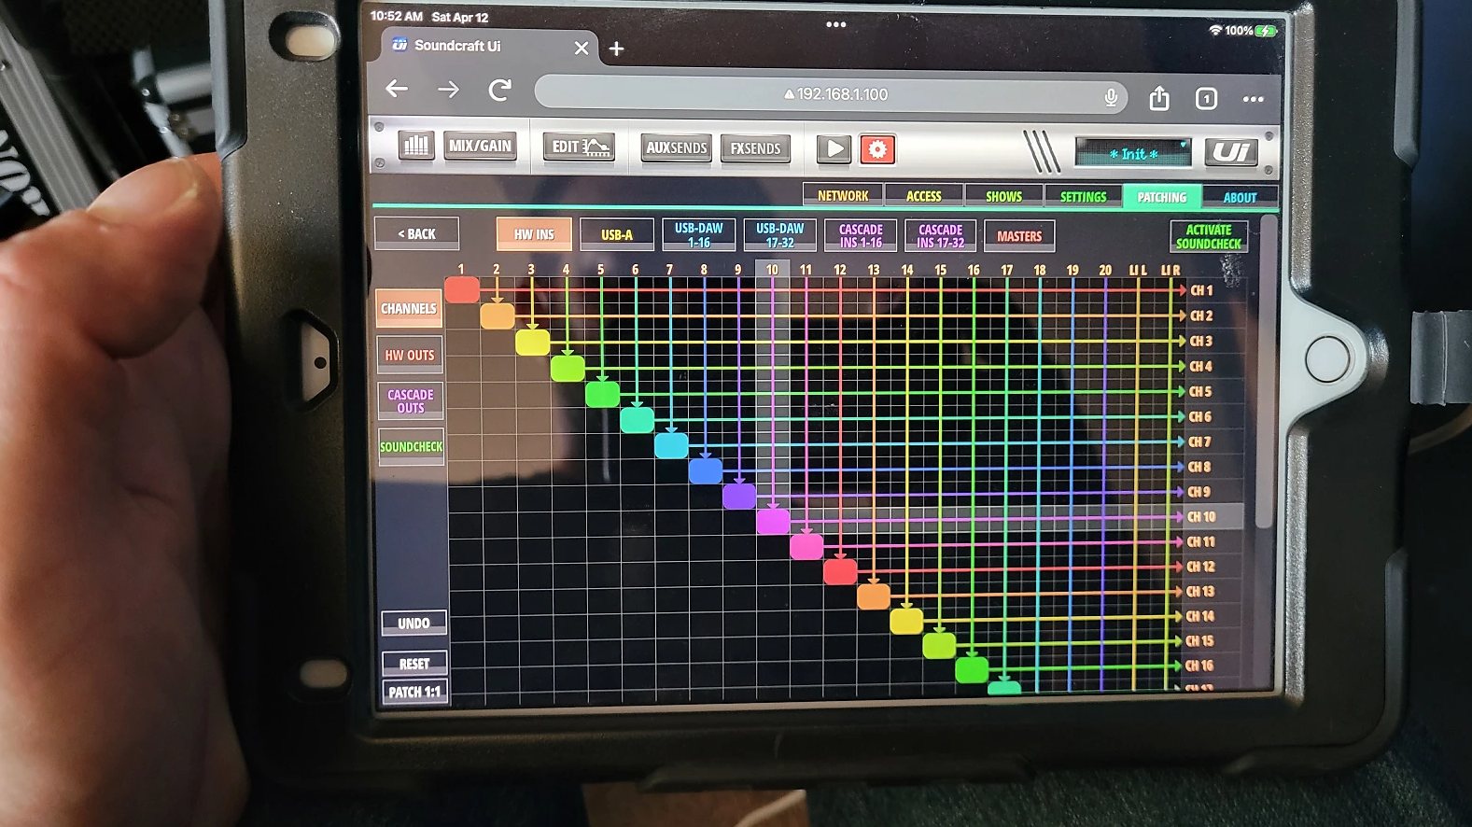Viewport: 1472px width, 827px height.
Task: Open the browser tab switcher icon
Action: (x=1206, y=98)
